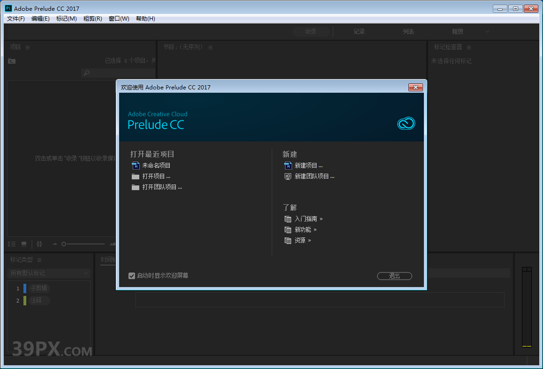Open the 所有默认标记 dropdown
The image size is (543, 369).
click(x=48, y=273)
